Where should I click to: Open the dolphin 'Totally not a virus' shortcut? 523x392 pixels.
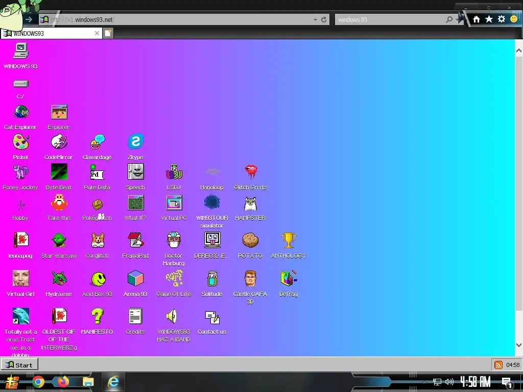coord(20,316)
